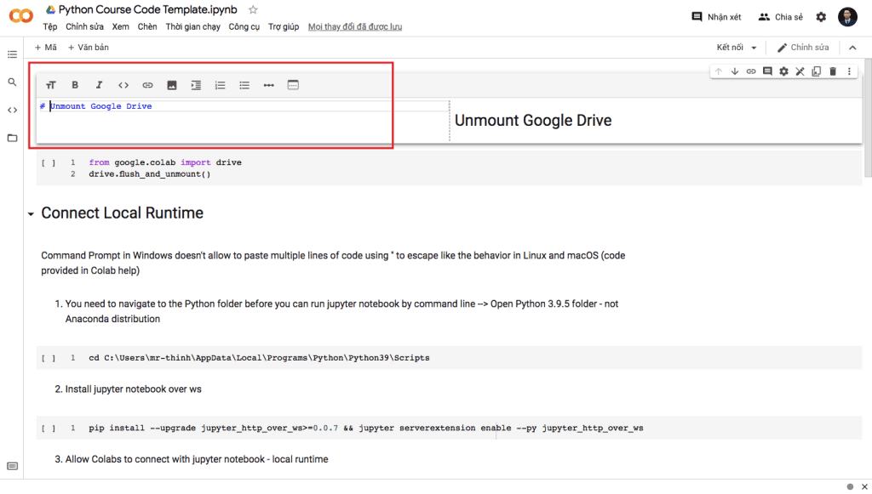Toggle header visibility with the up chevron

(x=852, y=48)
